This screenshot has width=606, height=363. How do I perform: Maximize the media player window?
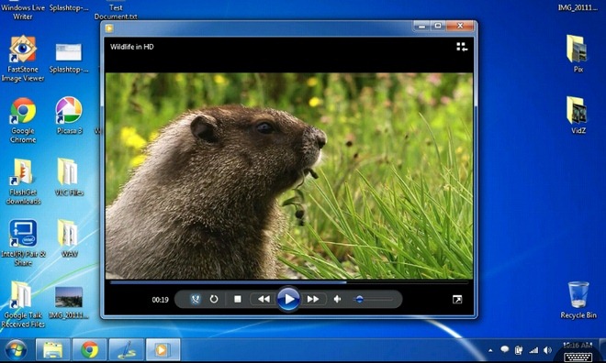click(438, 27)
